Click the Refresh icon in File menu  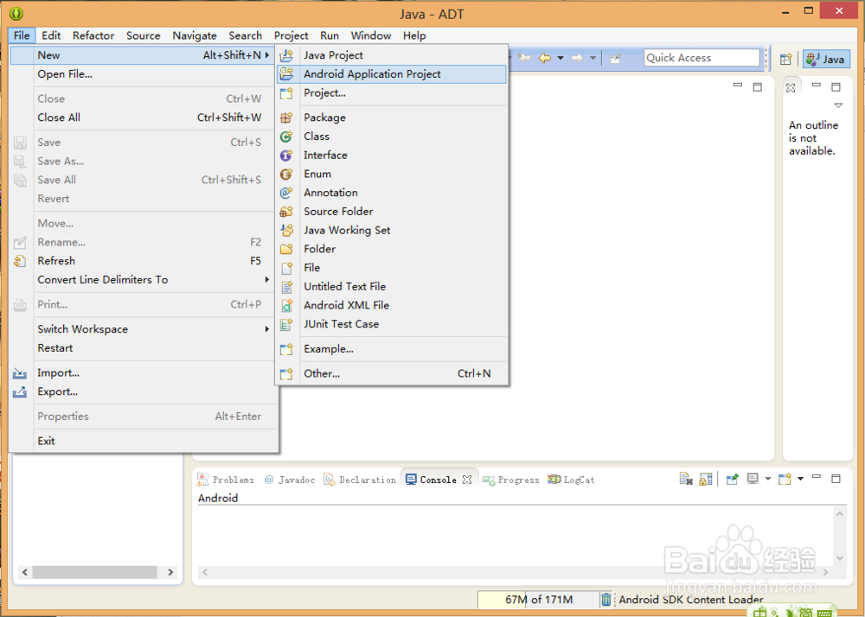20,261
